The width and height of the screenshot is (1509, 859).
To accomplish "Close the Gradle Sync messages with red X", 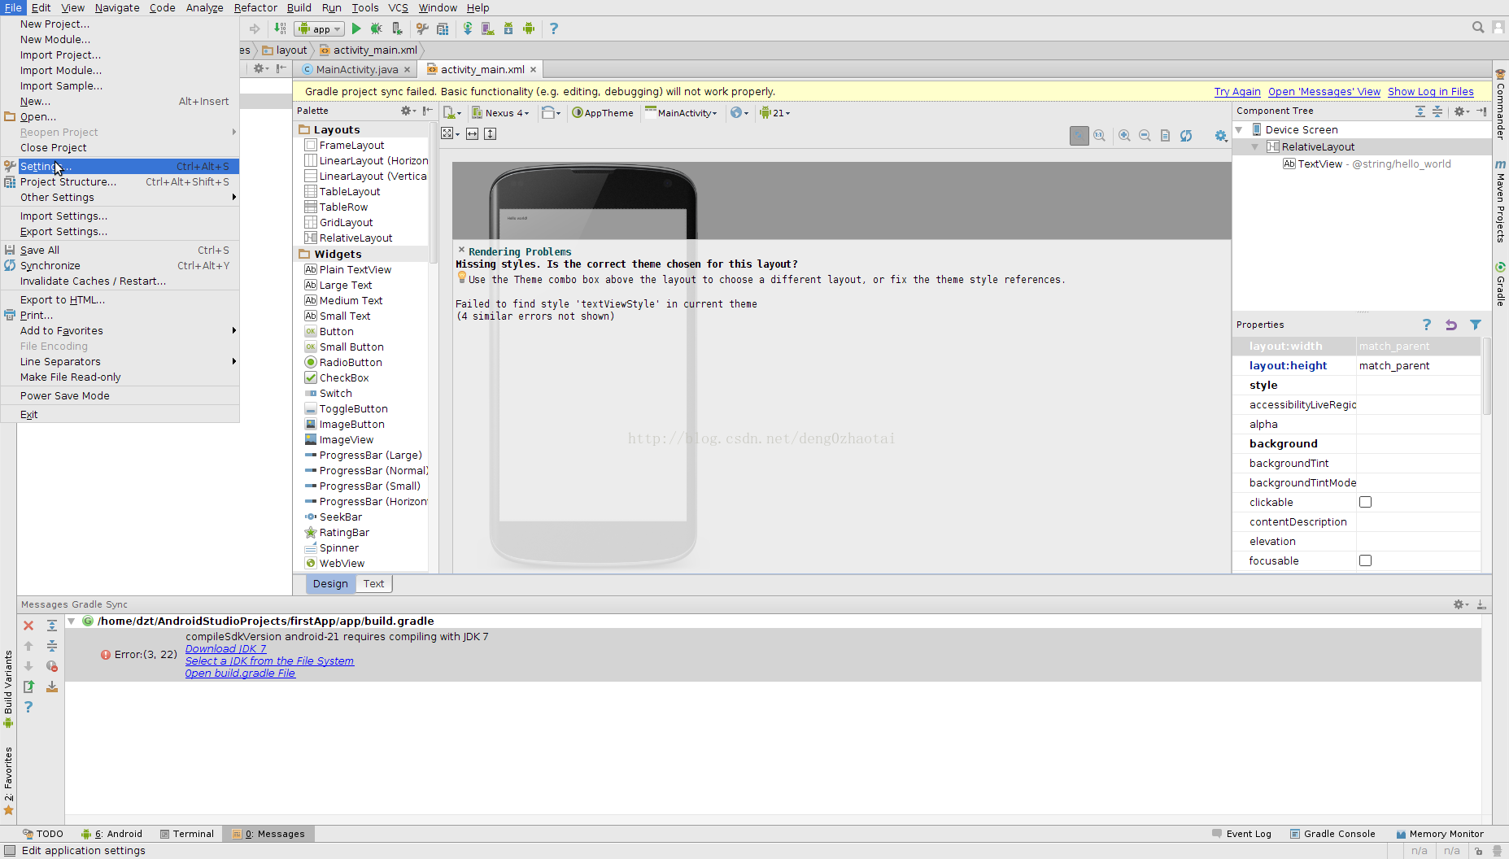I will coord(28,626).
